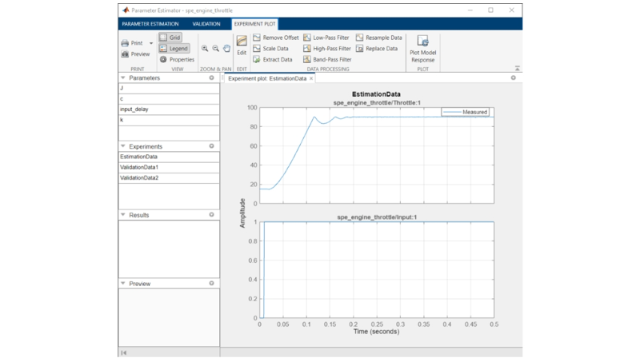Collapse the toolstrip ribbon arrow
Image resolution: width=640 pixels, height=362 pixels.
tap(517, 69)
